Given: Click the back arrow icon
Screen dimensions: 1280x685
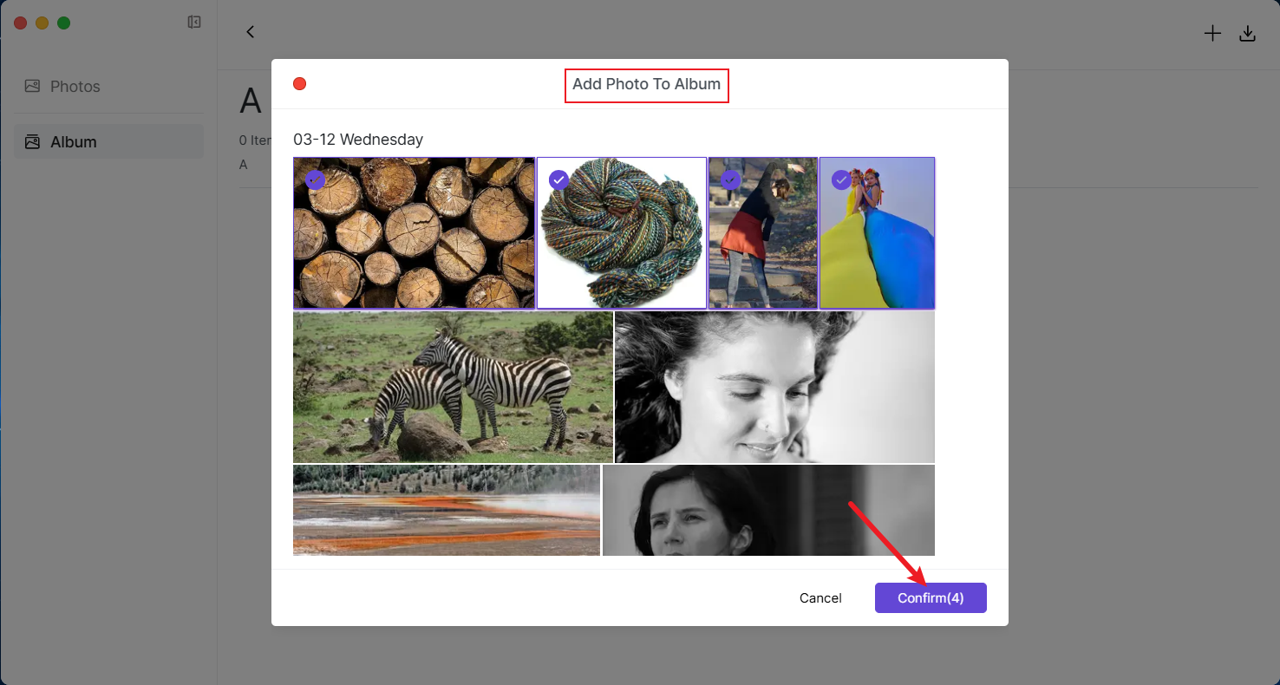Looking at the screenshot, I should coord(251,32).
